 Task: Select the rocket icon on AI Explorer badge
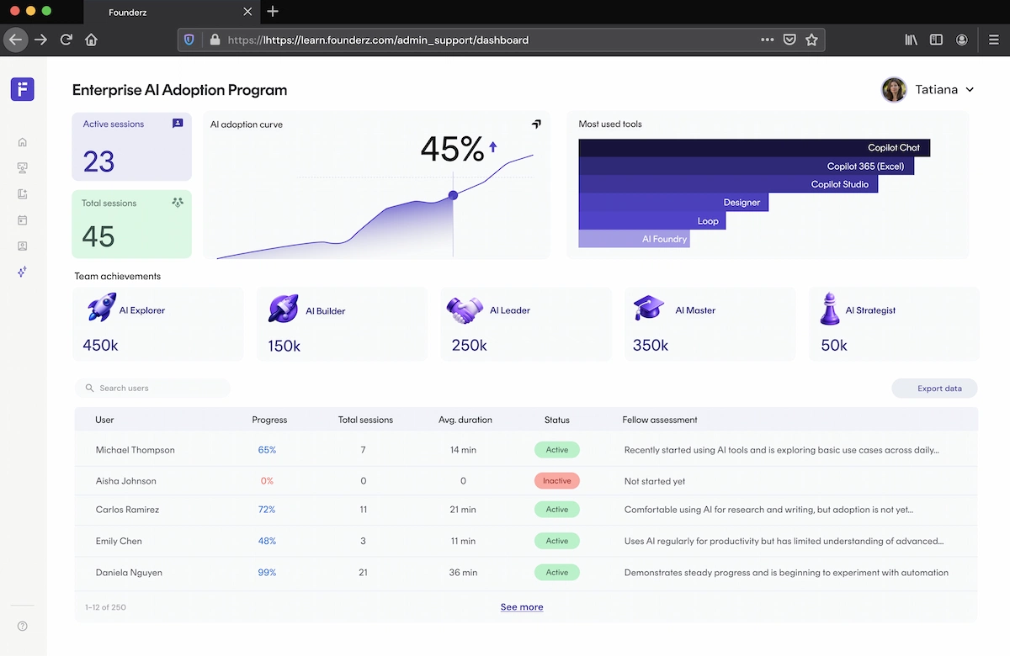(100, 308)
